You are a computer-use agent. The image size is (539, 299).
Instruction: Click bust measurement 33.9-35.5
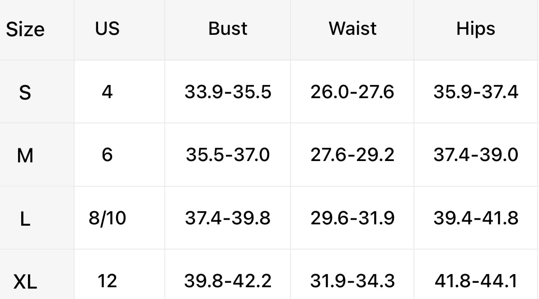[228, 92]
